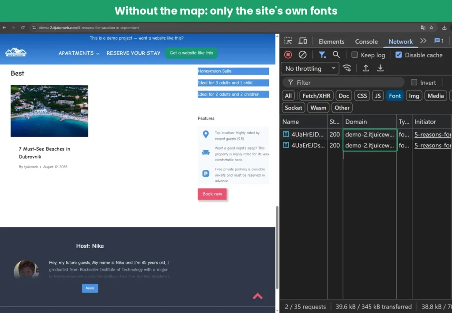Click font icon of 4UaErEJDs row
This screenshot has width=452, height=313.
pos(286,145)
